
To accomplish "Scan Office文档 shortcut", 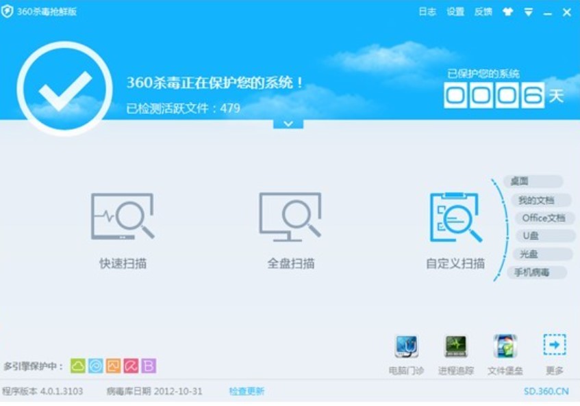I will pos(545,218).
